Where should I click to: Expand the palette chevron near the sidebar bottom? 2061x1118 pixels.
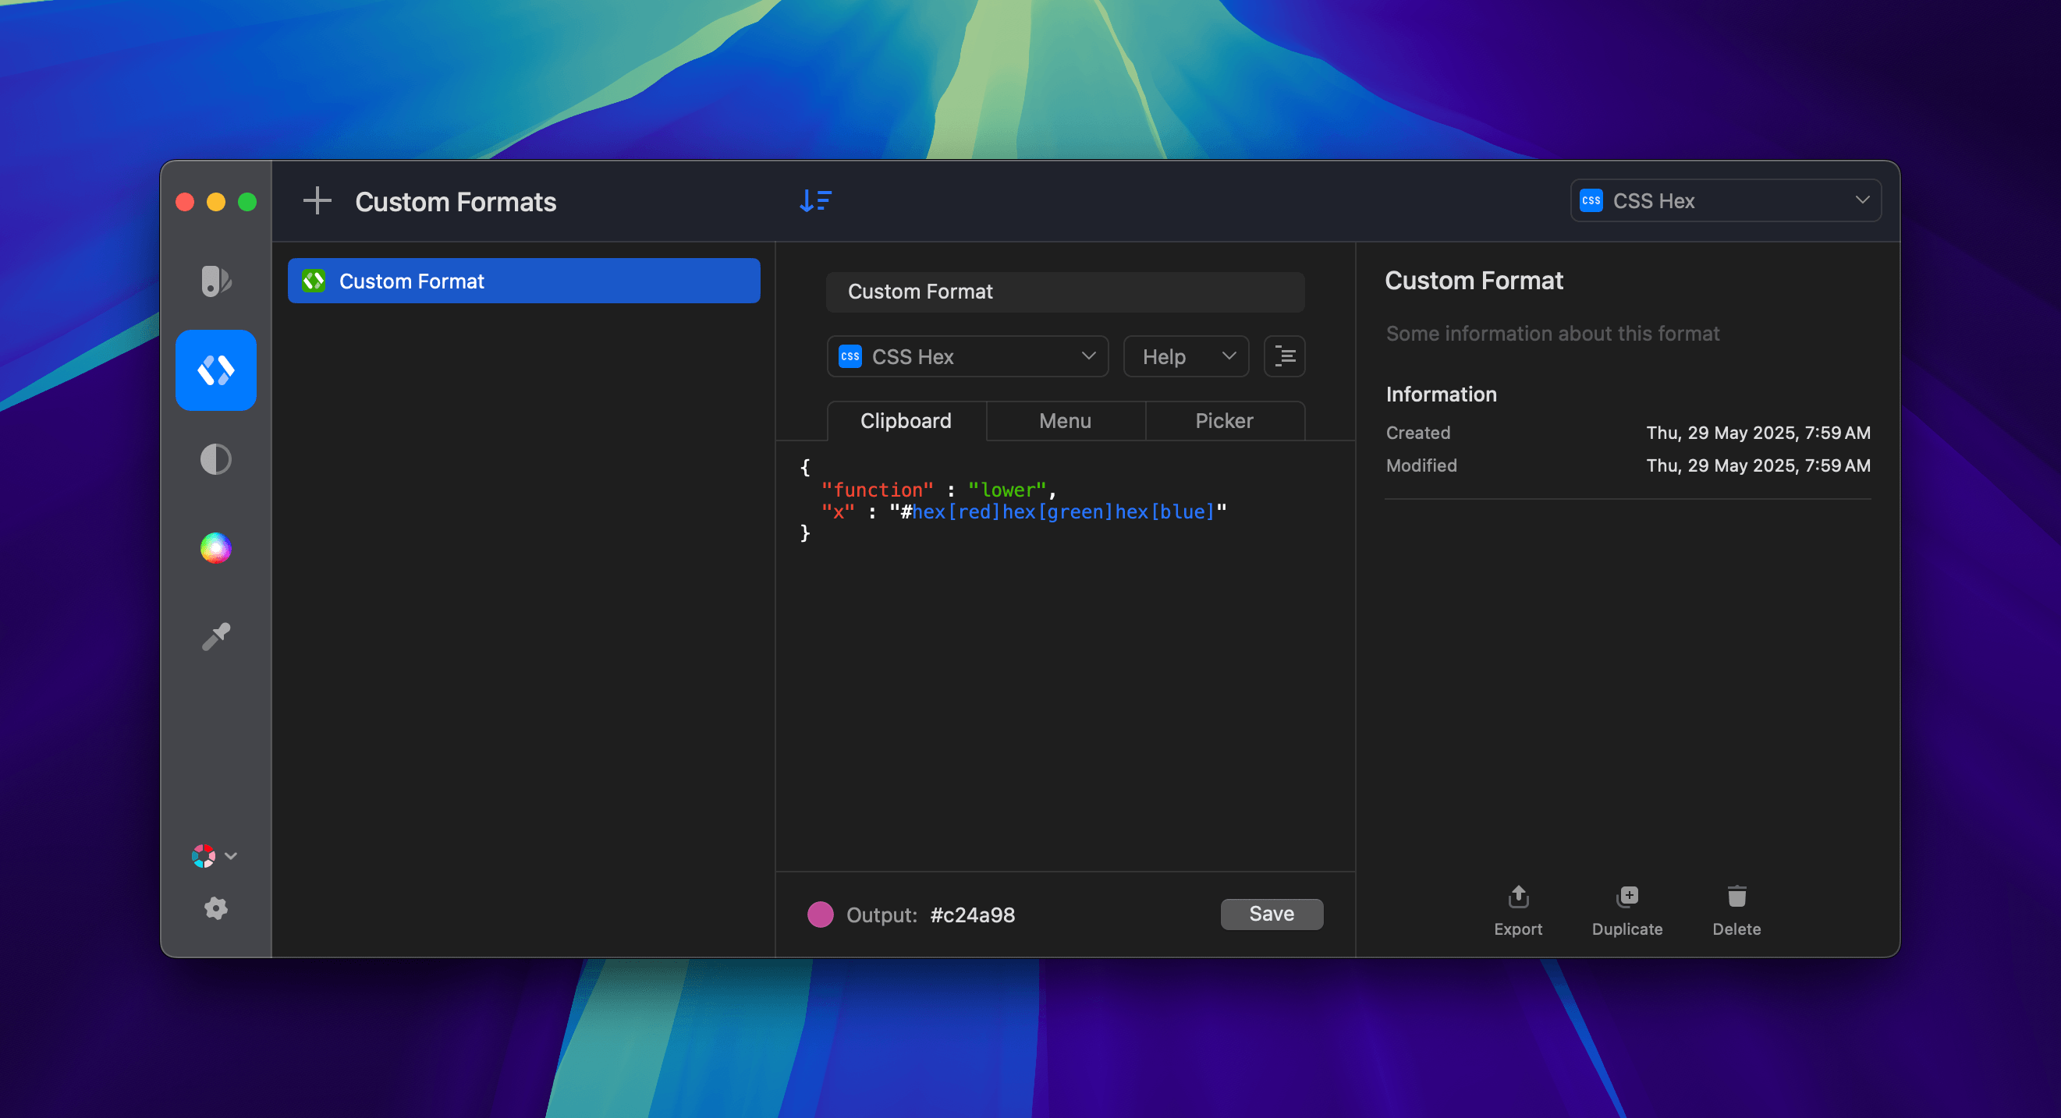[231, 856]
